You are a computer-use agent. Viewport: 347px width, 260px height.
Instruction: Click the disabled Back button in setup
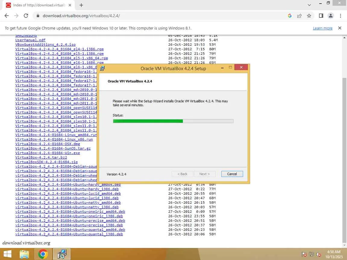coord(182,174)
